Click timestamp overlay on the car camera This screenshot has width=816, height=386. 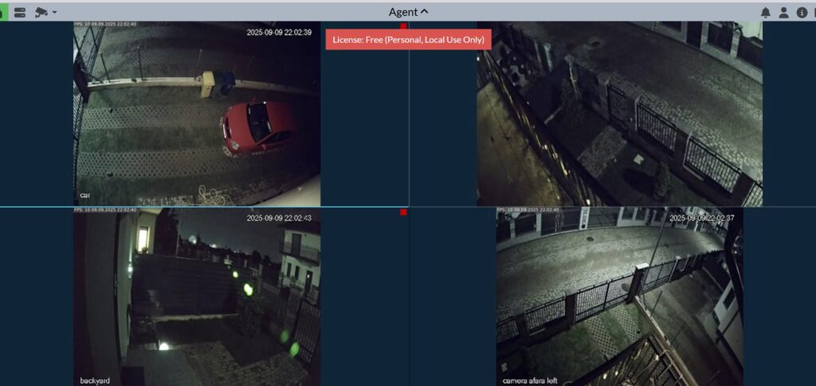pyautogui.click(x=279, y=33)
